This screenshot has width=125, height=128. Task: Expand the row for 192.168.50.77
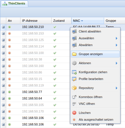tap(3, 92)
